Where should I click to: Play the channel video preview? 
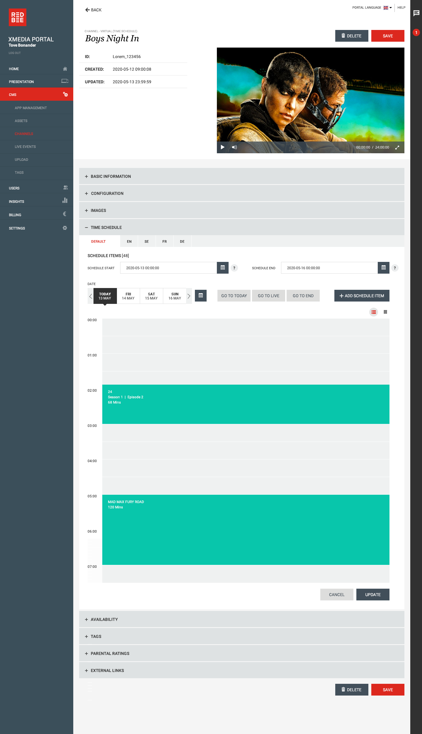tap(222, 147)
